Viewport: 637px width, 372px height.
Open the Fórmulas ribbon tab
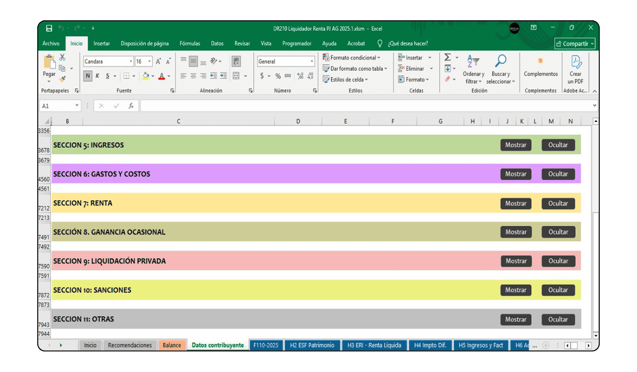[x=190, y=43]
